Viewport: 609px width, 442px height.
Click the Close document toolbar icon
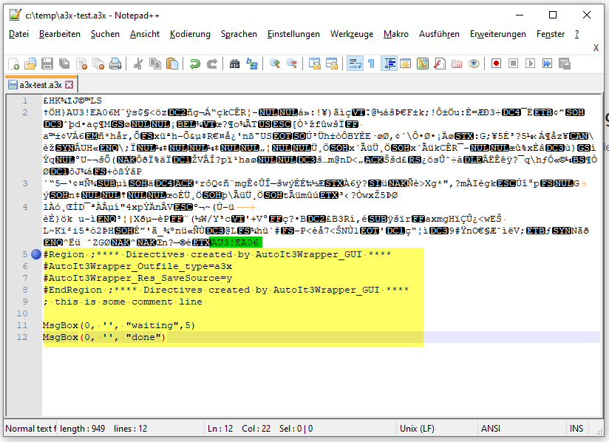(x=81, y=64)
